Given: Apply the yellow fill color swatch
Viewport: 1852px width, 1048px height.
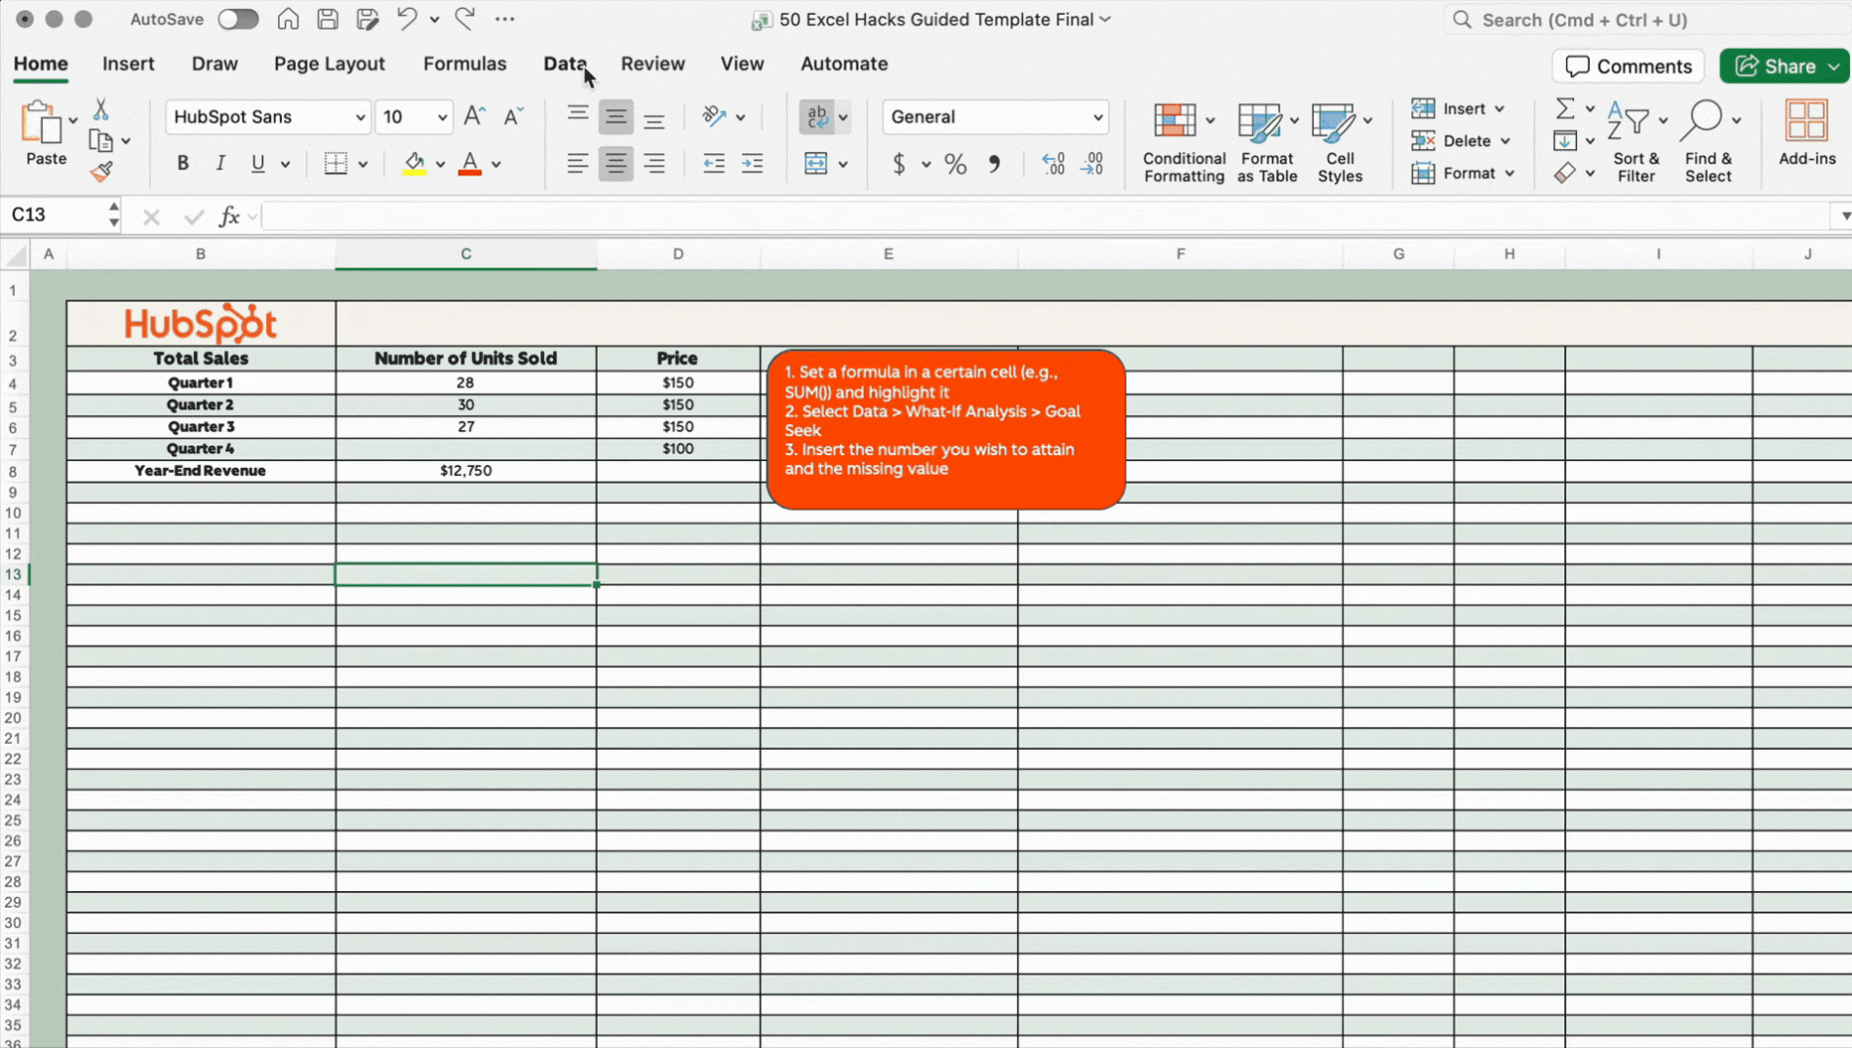Looking at the screenshot, I should click(x=414, y=164).
